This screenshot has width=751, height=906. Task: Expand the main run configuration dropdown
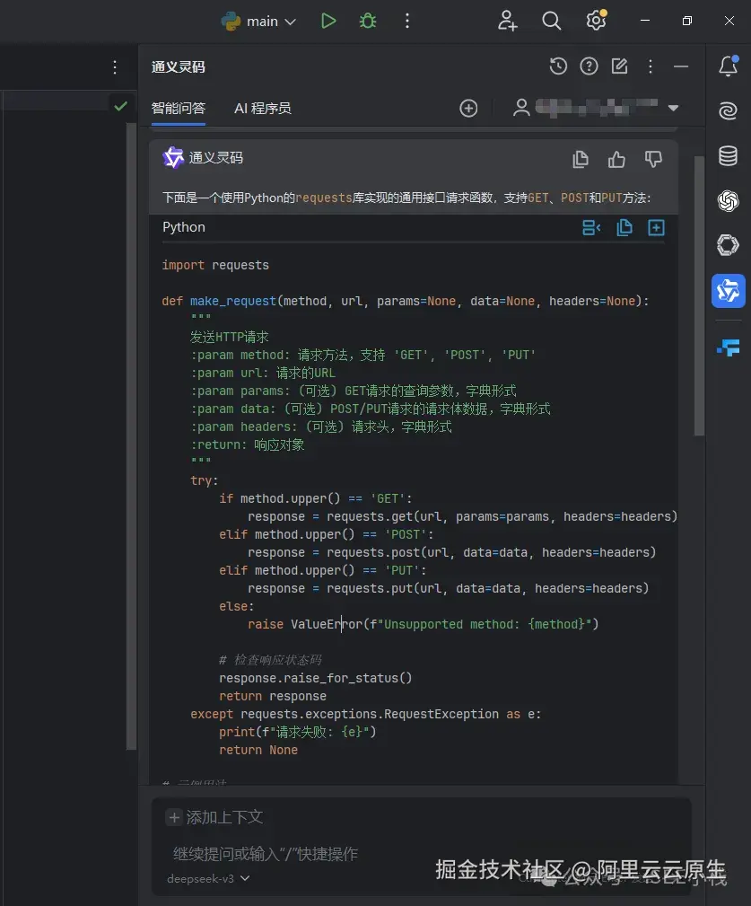(291, 22)
